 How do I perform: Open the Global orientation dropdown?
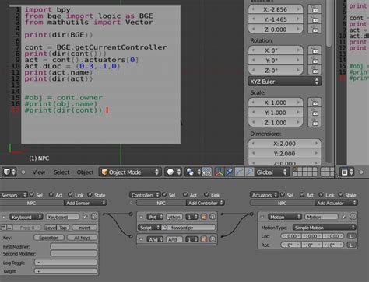coord(272,172)
